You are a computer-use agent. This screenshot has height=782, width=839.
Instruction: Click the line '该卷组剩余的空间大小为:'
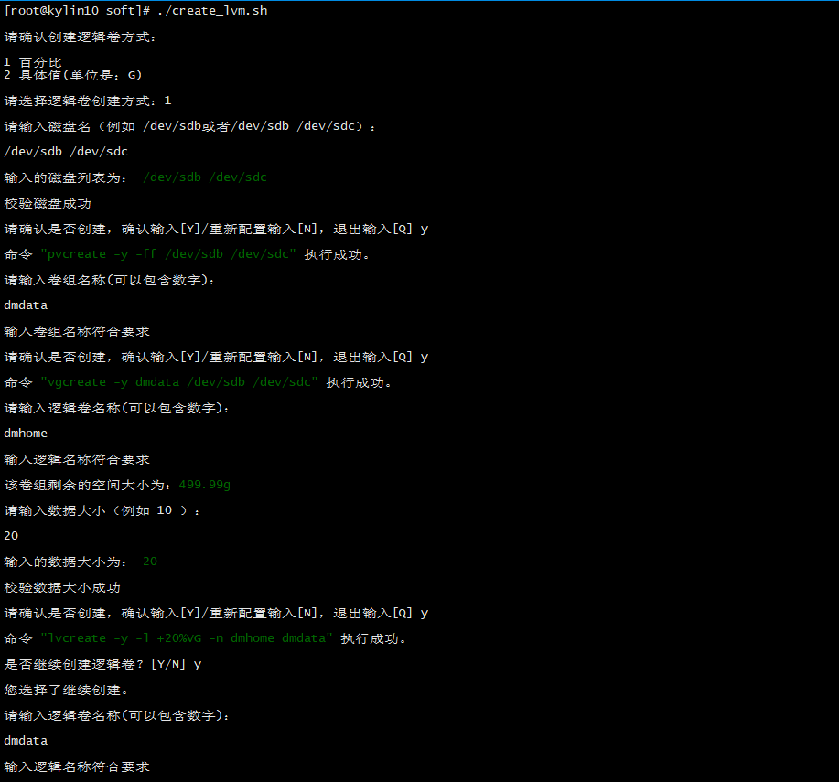tap(88, 485)
